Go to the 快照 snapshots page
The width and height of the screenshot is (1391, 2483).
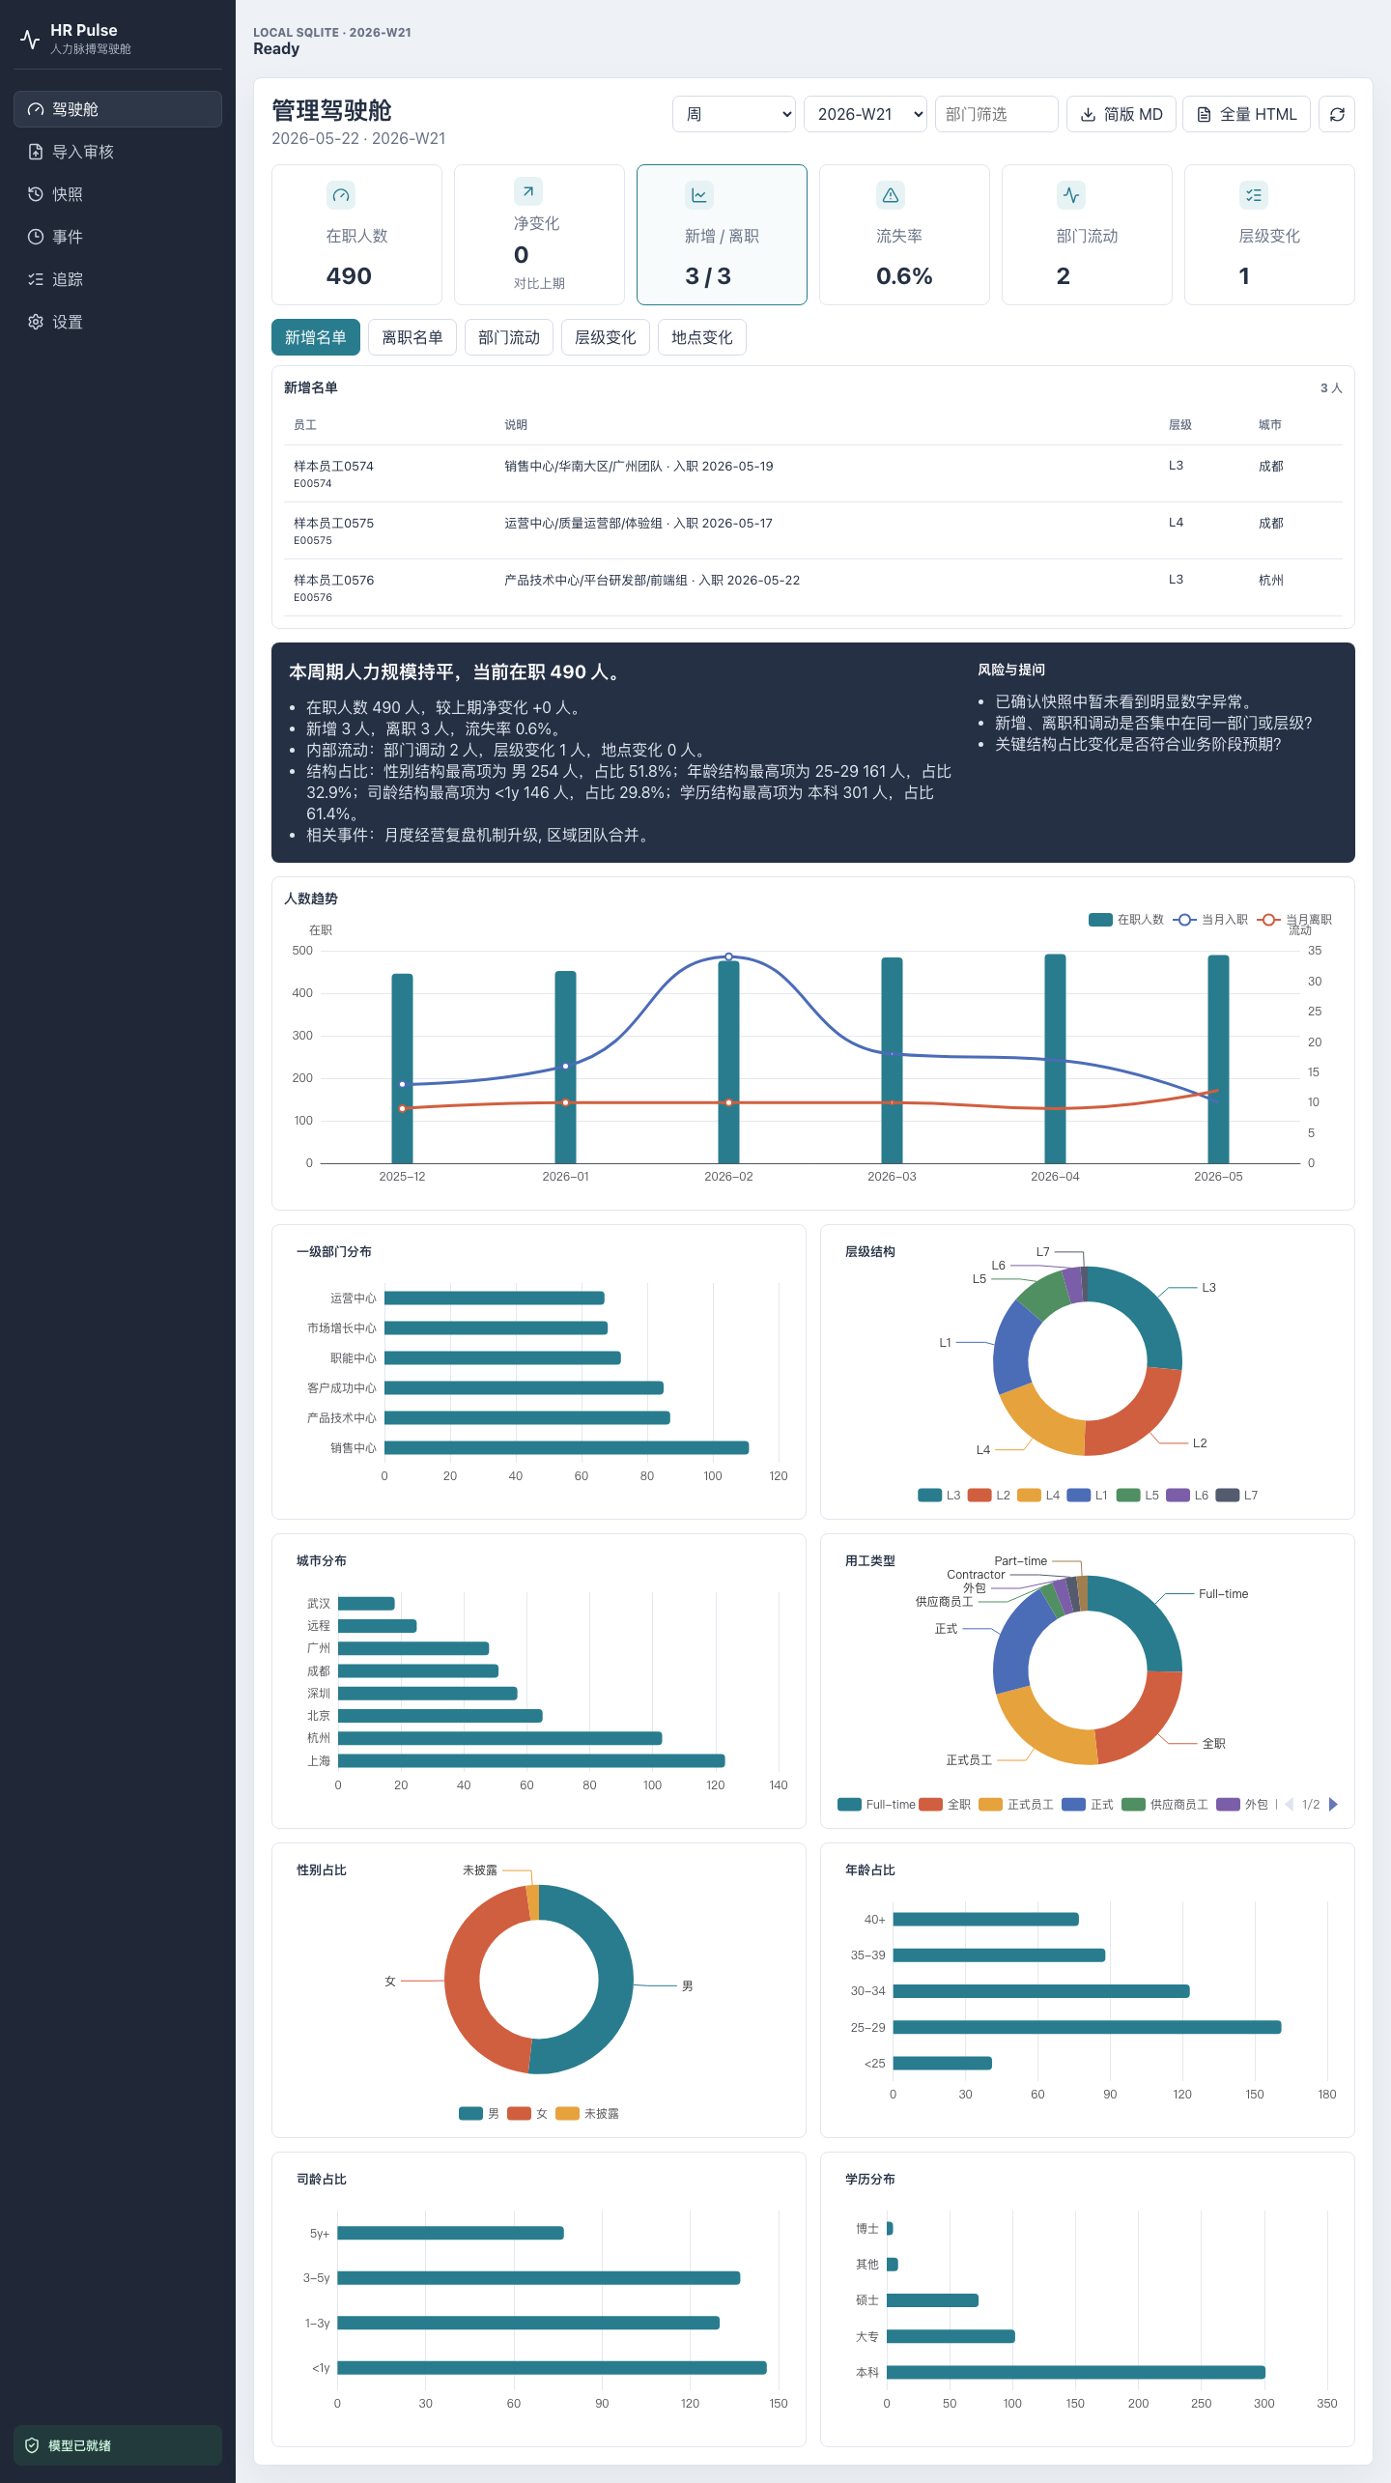pyautogui.click(x=118, y=194)
